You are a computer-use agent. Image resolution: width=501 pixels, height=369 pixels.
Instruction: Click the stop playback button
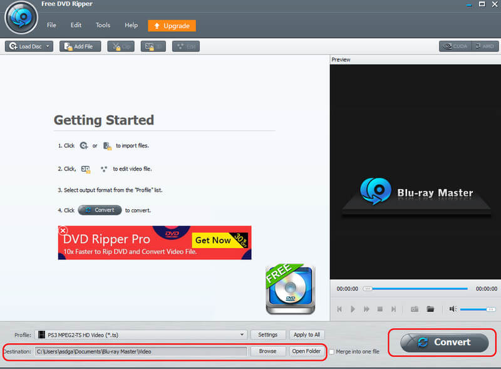pyautogui.click(x=380, y=309)
